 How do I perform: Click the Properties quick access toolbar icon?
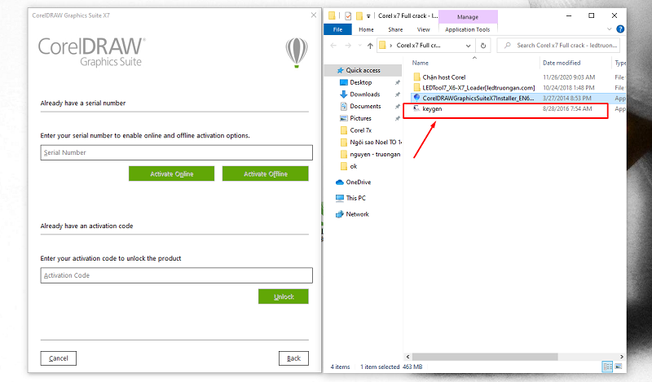pos(348,16)
